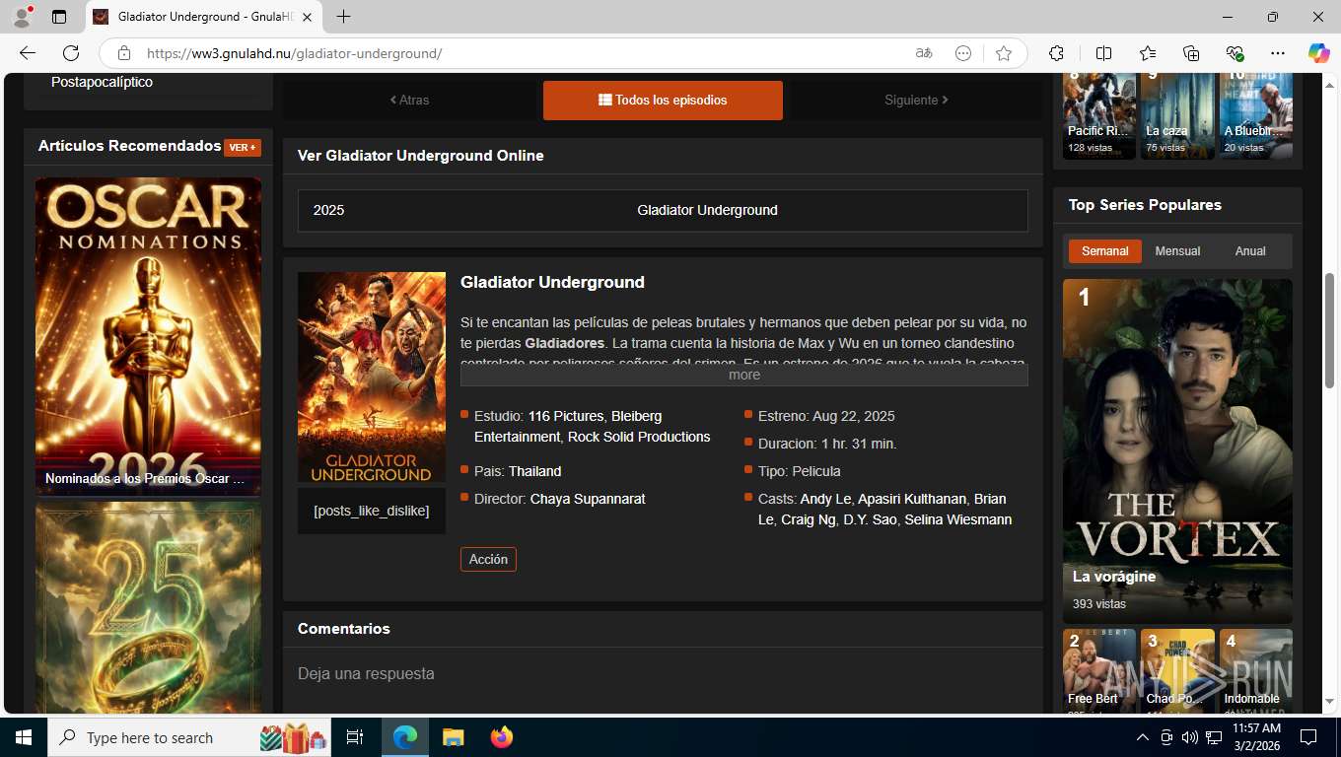This screenshot has width=1341, height=757.
Task: Open director Chaya Supannarat link
Action: (588, 499)
